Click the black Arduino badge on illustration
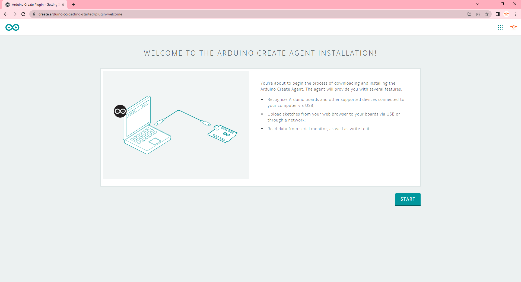Image resolution: width=521 pixels, height=282 pixels. (120, 111)
